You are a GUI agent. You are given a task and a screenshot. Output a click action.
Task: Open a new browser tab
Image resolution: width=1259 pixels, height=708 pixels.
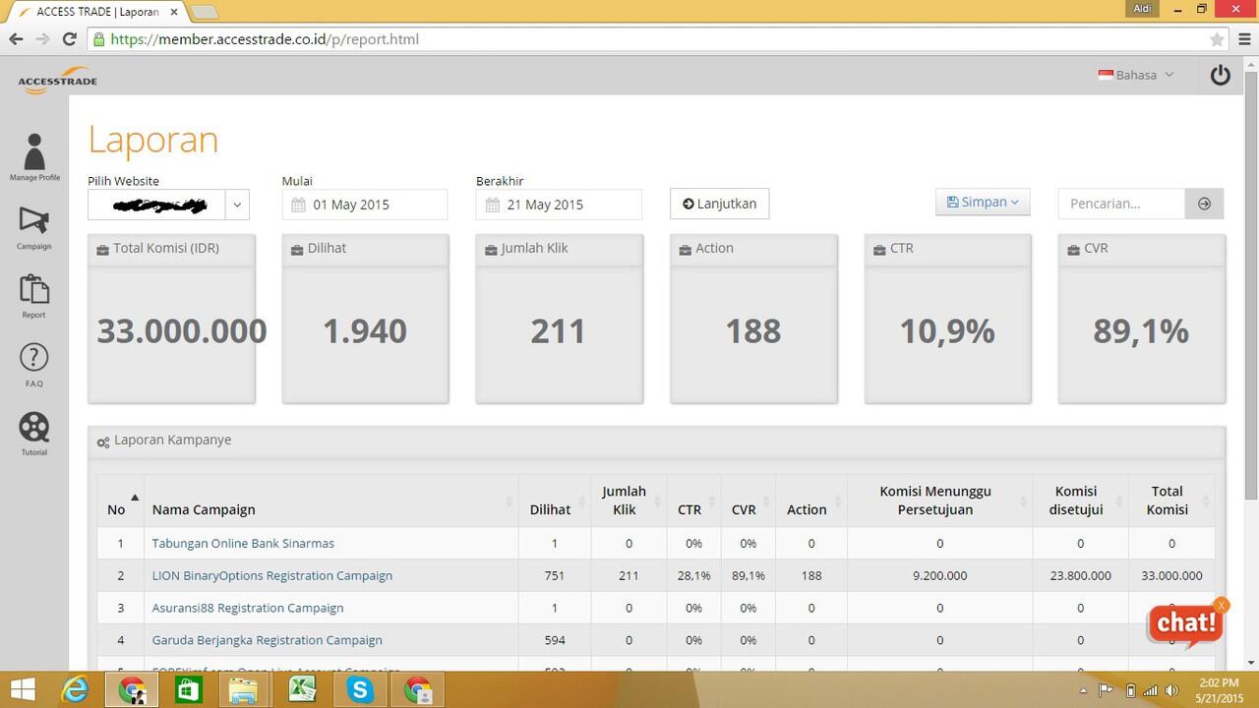(x=204, y=12)
